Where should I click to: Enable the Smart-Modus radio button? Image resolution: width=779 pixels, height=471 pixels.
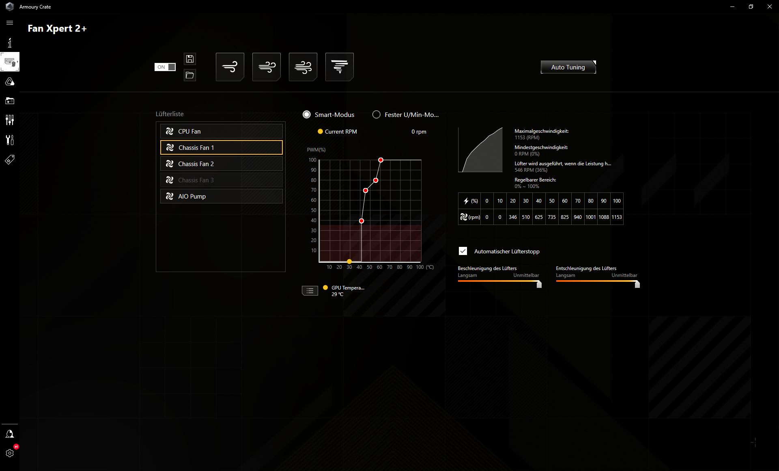point(307,115)
